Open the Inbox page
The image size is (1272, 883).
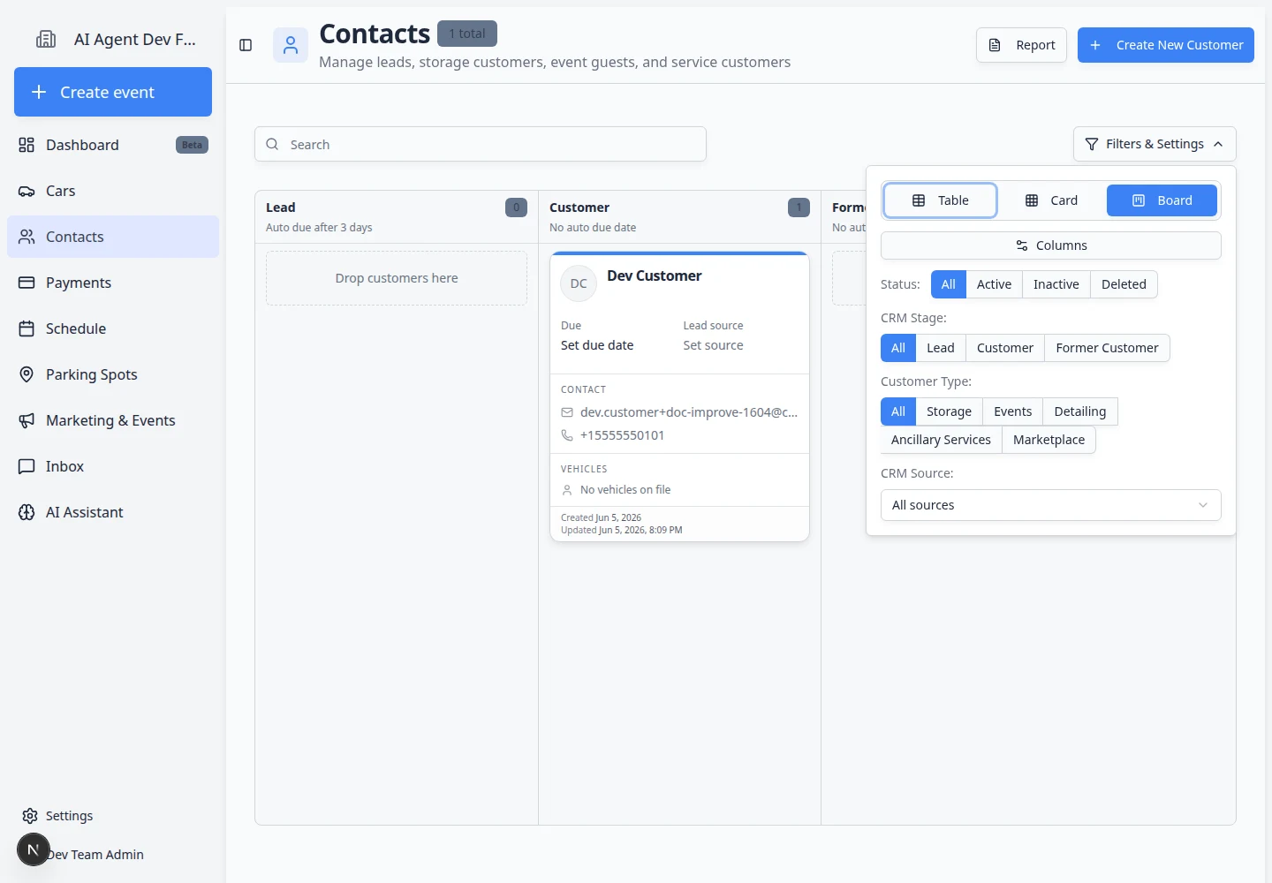click(x=113, y=466)
